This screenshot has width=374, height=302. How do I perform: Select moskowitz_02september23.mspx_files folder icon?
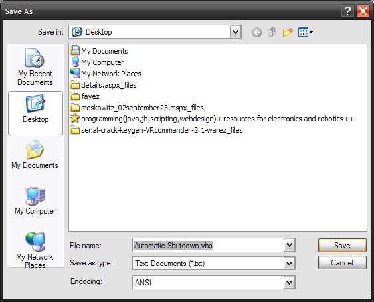75,108
